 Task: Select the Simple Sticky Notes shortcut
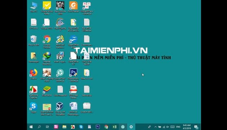tap(47, 8)
